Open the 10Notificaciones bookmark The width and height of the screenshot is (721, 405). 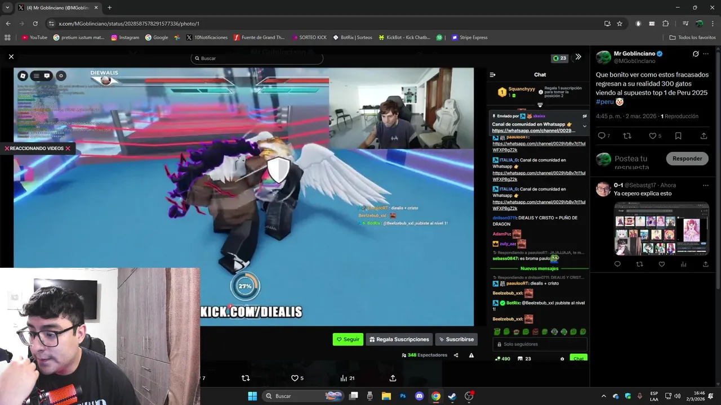click(207, 37)
